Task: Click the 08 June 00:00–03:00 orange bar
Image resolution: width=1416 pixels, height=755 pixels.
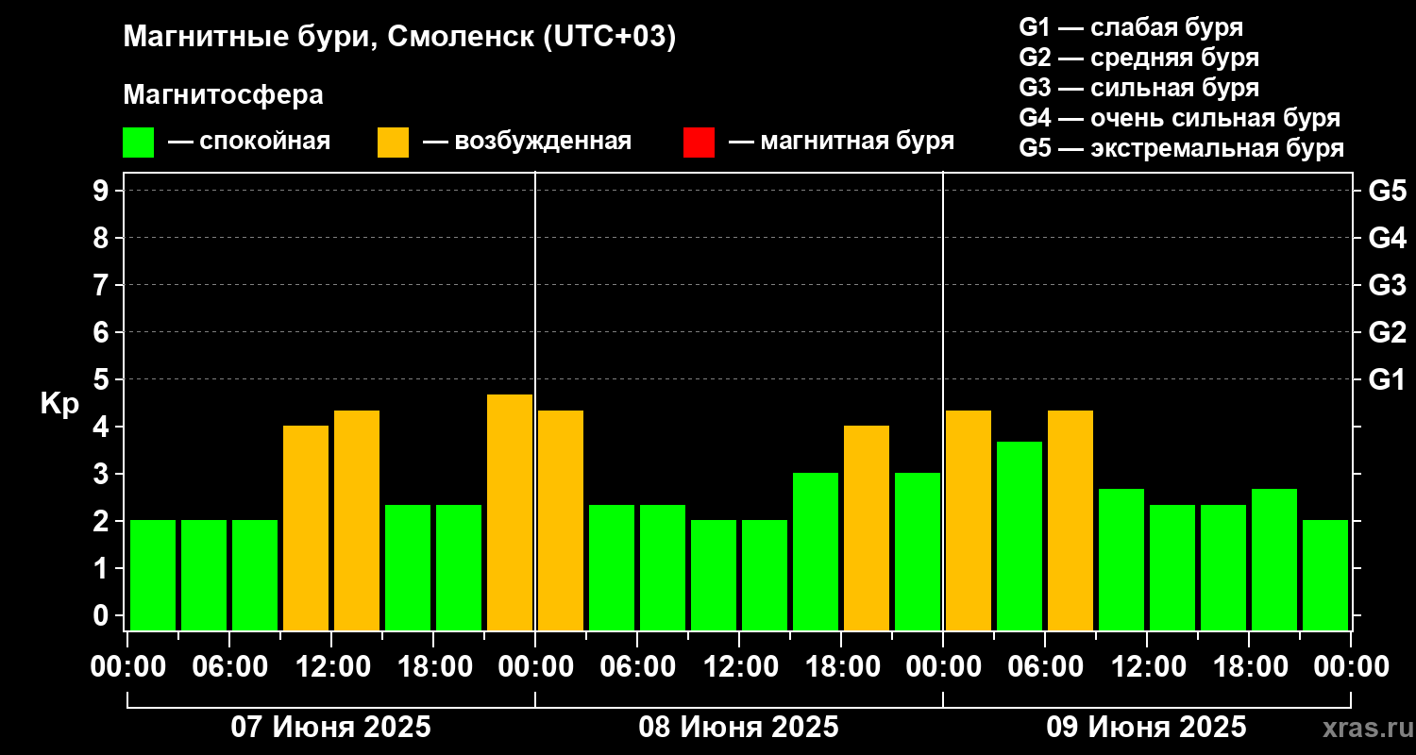Action: [561, 520]
